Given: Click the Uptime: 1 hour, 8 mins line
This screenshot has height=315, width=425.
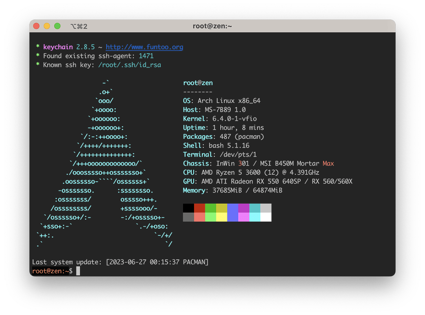Looking at the screenshot, I should [224, 128].
